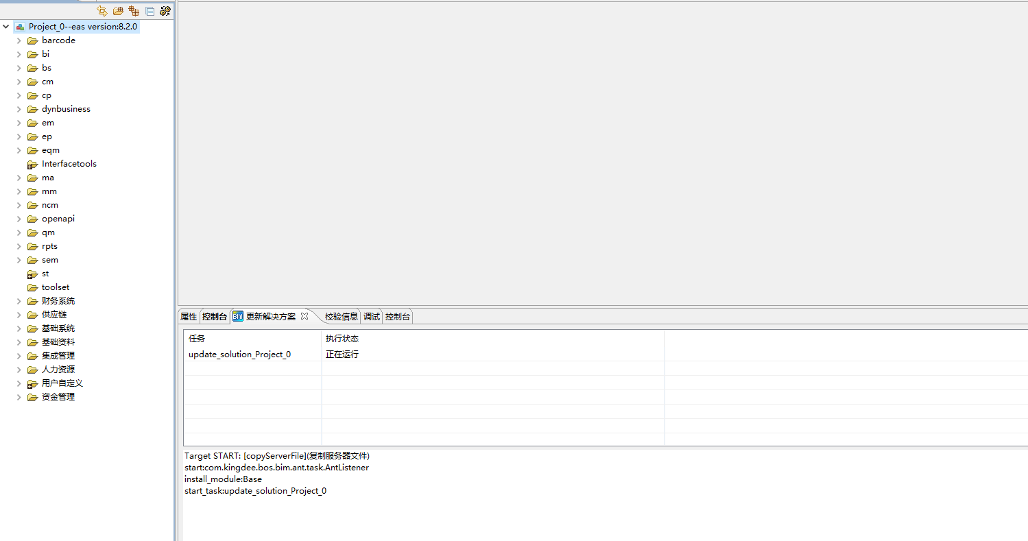Collapse all tree nodes via minus icon
This screenshot has width=1028, height=541.
[150, 11]
